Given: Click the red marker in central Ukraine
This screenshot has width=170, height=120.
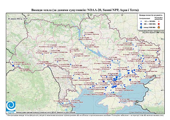Looking at the screenshot, I should click(x=70, y=52).
